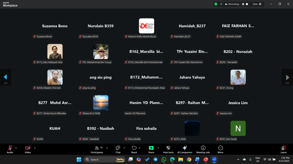Expand video options arrow next to Video
This screenshot has height=164, width=293.
[x=35, y=148]
